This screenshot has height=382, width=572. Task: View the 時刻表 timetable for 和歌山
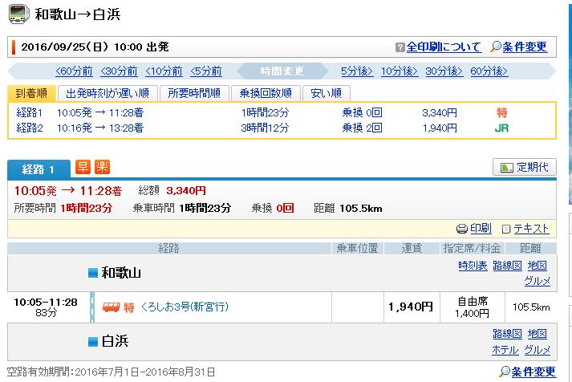470,266
